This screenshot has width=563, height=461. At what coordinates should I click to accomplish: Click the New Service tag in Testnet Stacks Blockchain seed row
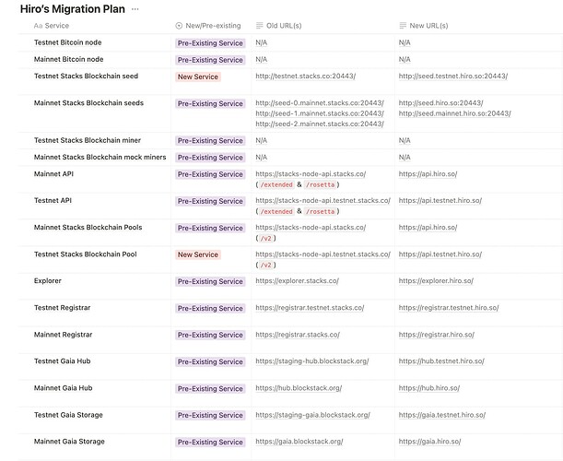[x=198, y=77]
